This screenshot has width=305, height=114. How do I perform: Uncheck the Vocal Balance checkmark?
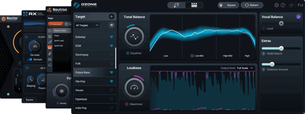pos(298,17)
